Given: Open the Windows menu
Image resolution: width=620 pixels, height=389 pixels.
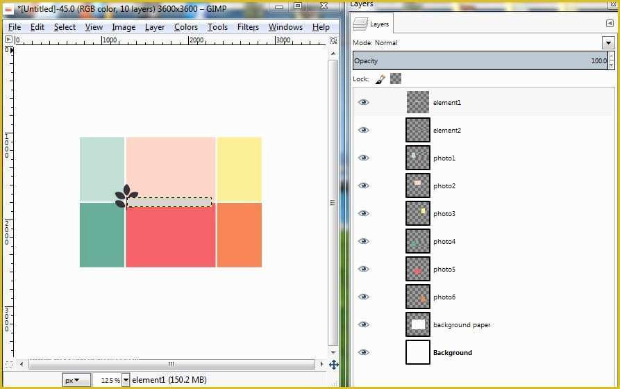Looking at the screenshot, I should click(x=285, y=27).
